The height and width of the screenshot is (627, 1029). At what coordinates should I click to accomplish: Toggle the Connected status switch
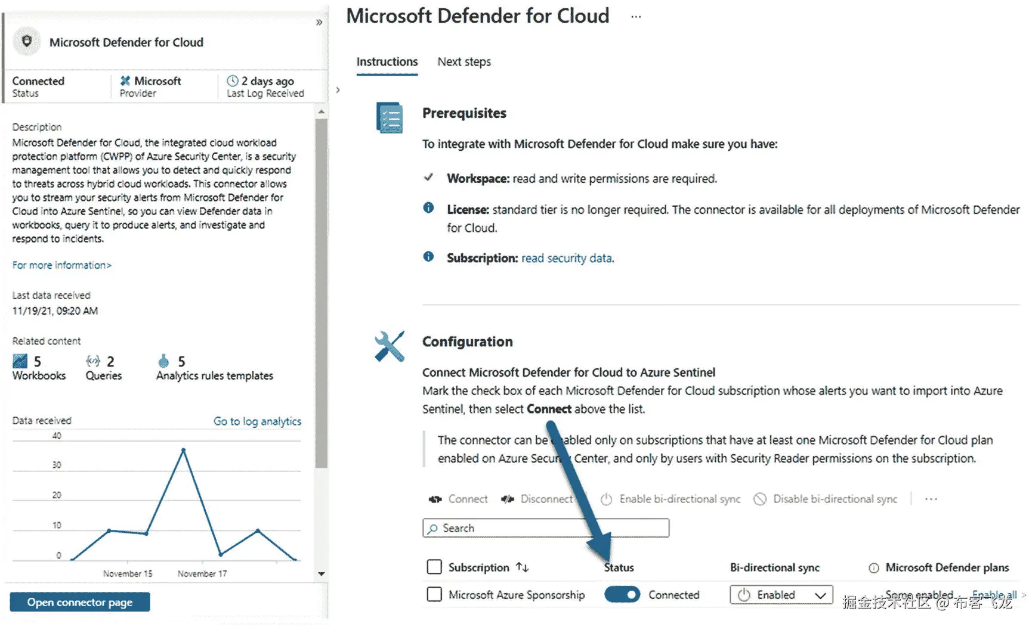pos(622,595)
